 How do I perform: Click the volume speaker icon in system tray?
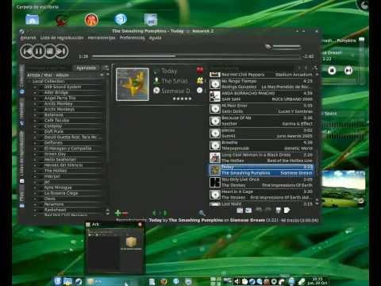click(237, 281)
